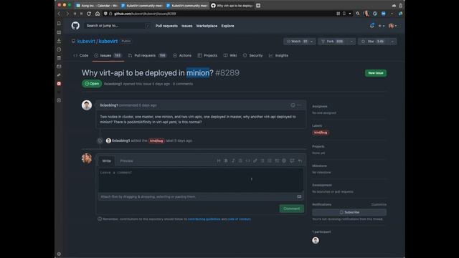Image resolution: width=459 pixels, height=258 pixels.
Task: Expand Star lists dropdown arrow
Action: point(392,42)
